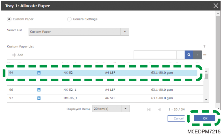Expand search options arrow next to magnifier
Image resolution: width=223 pixels, height=135 pixels.
click(x=198, y=55)
